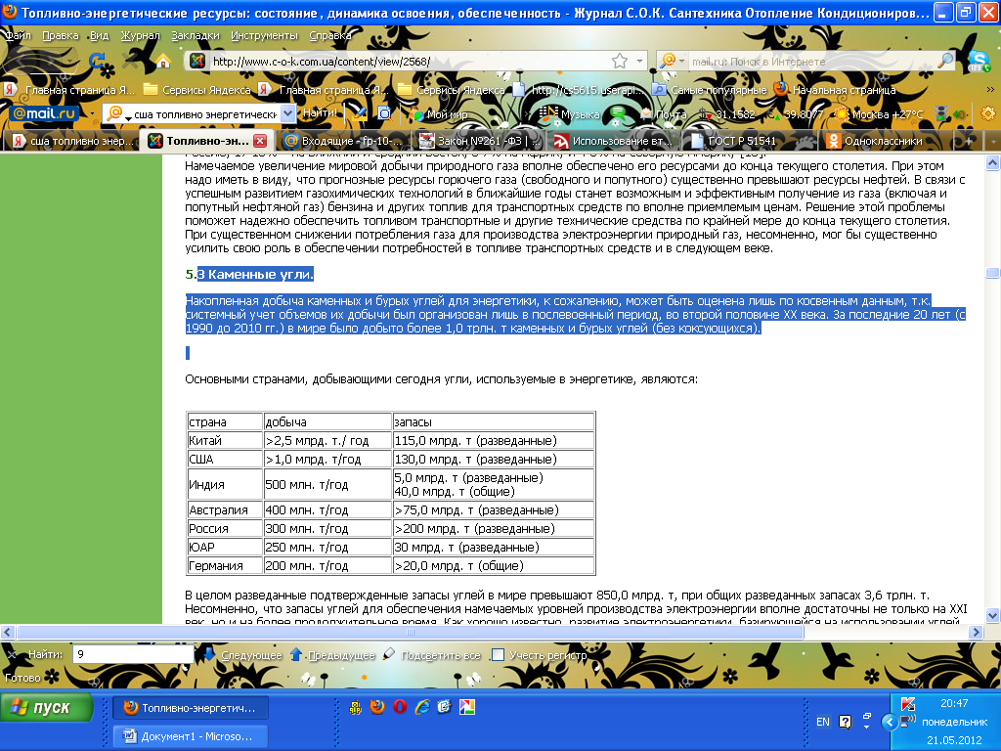The width and height of the screenshot is (1001, 751).
Task: Click the Найти find text field
Action: point(133,654)
